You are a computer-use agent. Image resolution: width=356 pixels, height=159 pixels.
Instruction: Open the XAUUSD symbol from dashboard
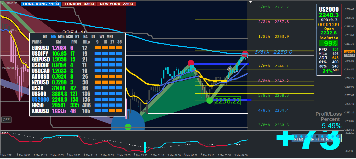point(41,111)
